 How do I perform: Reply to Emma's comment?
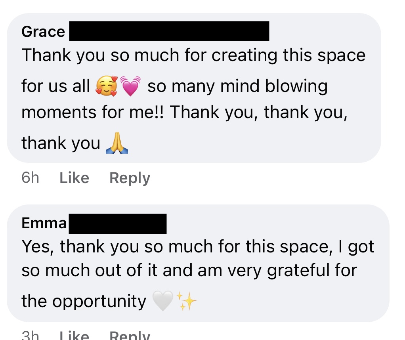(x=130, y=336)
